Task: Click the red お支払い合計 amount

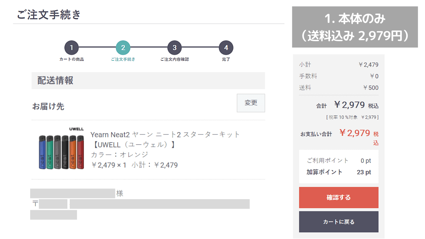Action: pos(355,133)
